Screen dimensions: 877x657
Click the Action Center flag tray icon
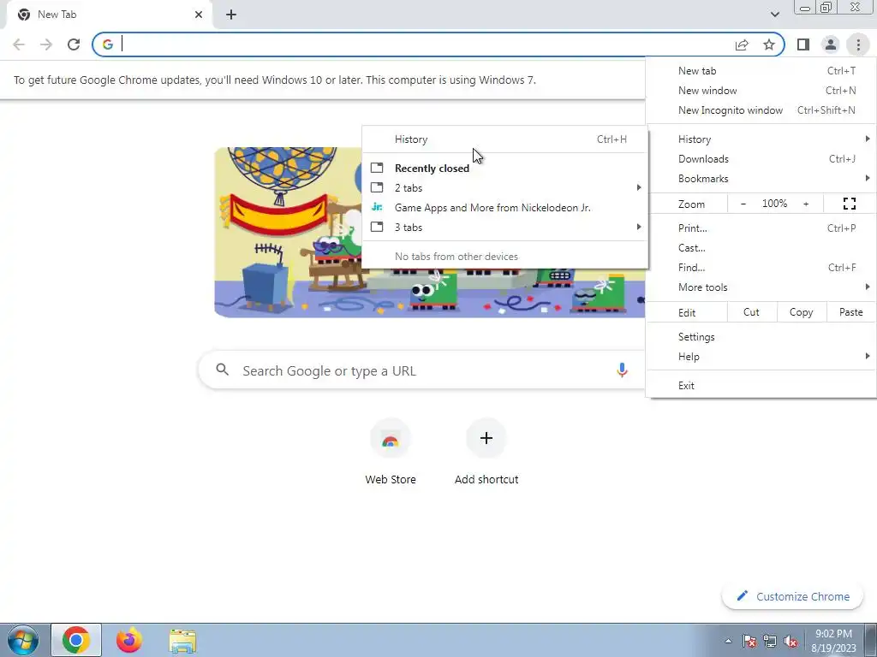coord(749,641)
